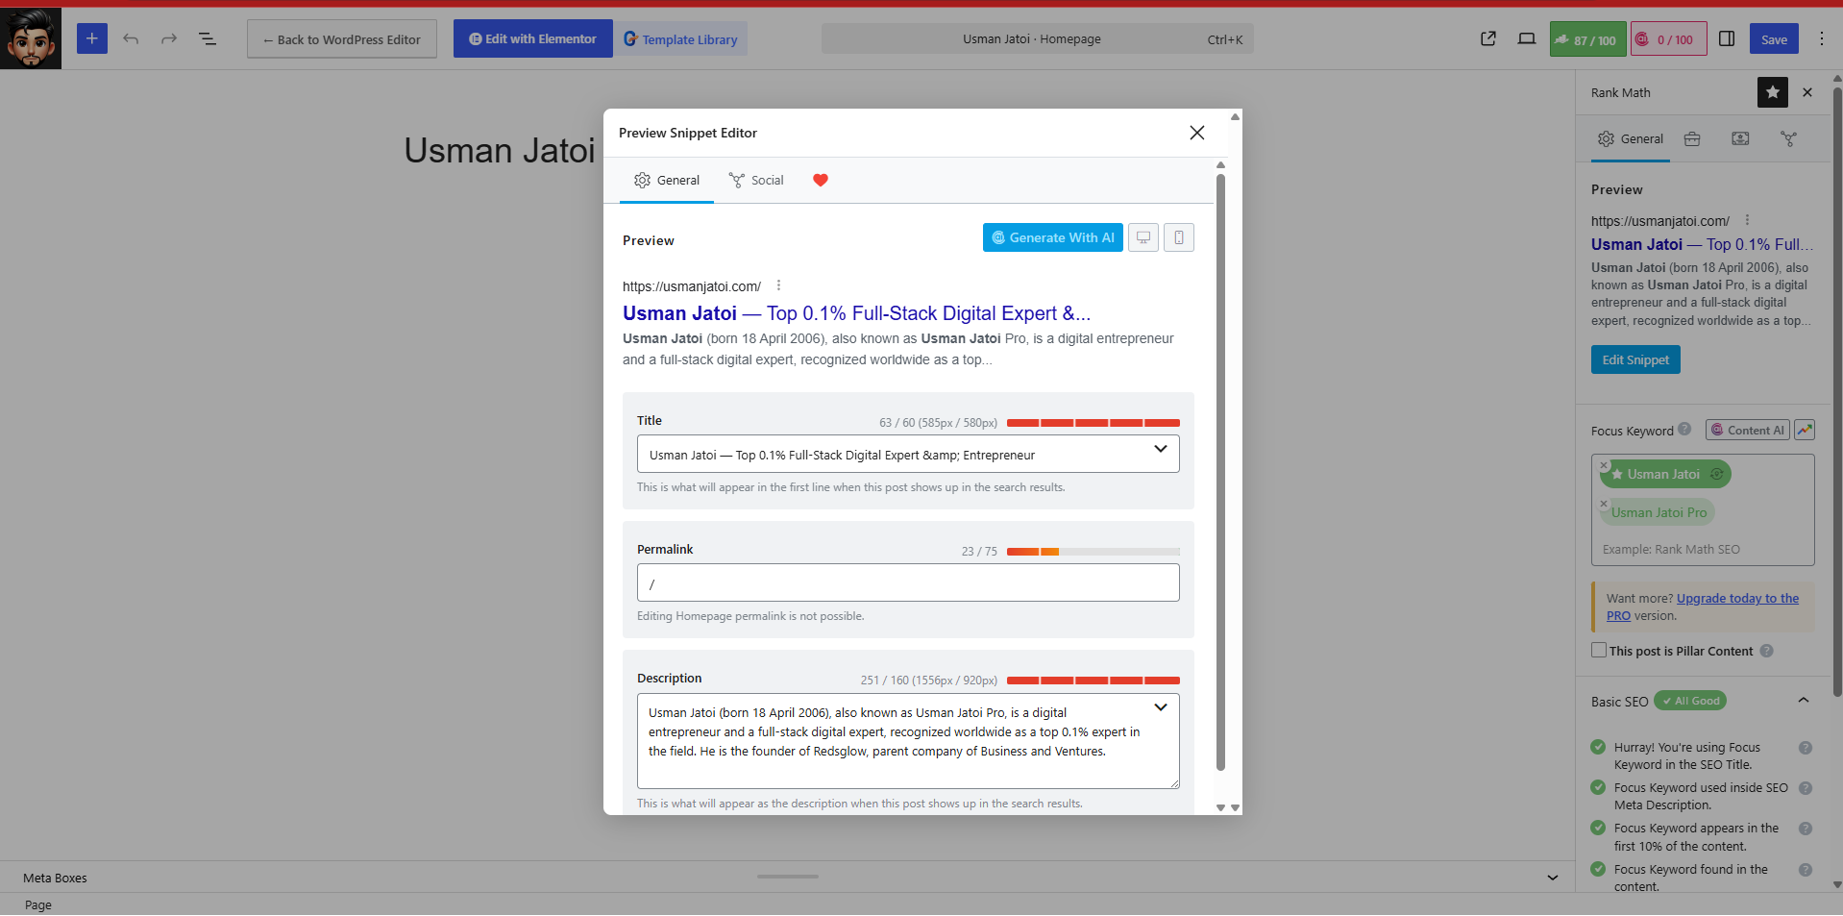The image size is (1843, 916).
Task: Toggle the settings sidebar panel
Action: click(x=1727, y=39)
